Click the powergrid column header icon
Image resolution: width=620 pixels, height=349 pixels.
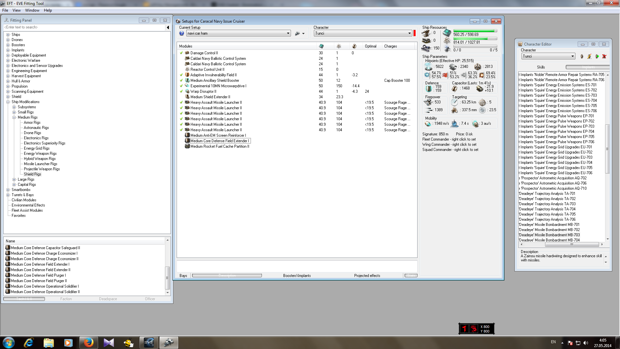[339, 46]
